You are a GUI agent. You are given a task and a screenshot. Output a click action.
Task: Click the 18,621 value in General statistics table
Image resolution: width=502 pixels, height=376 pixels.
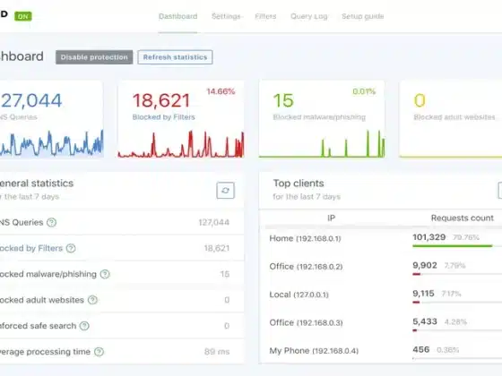tap(217, 248)
